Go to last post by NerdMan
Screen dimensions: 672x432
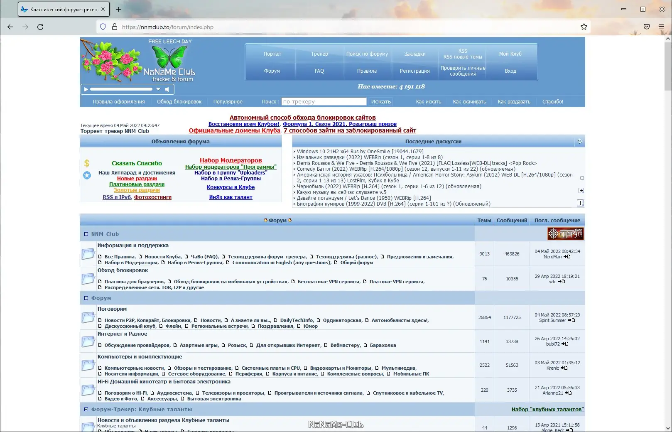point(567,257)
